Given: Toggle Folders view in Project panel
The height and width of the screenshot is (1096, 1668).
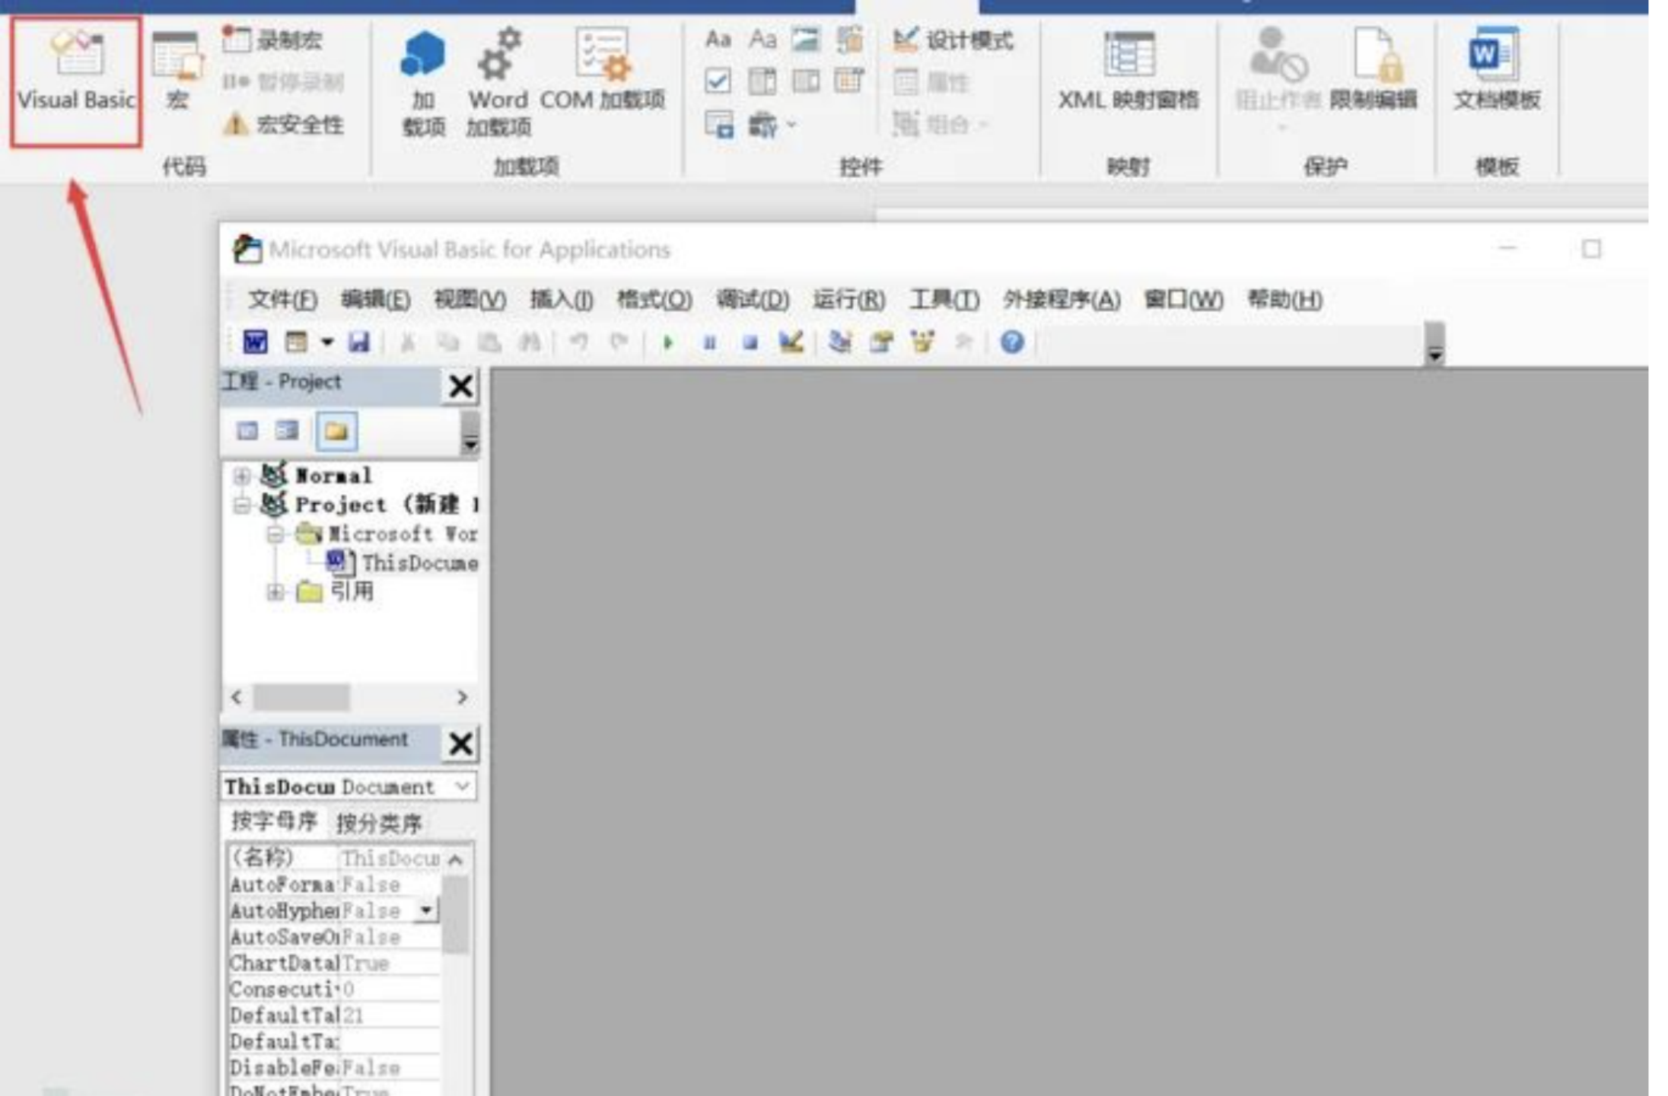Looking at the screenshot, I should (x=336, y=432).
